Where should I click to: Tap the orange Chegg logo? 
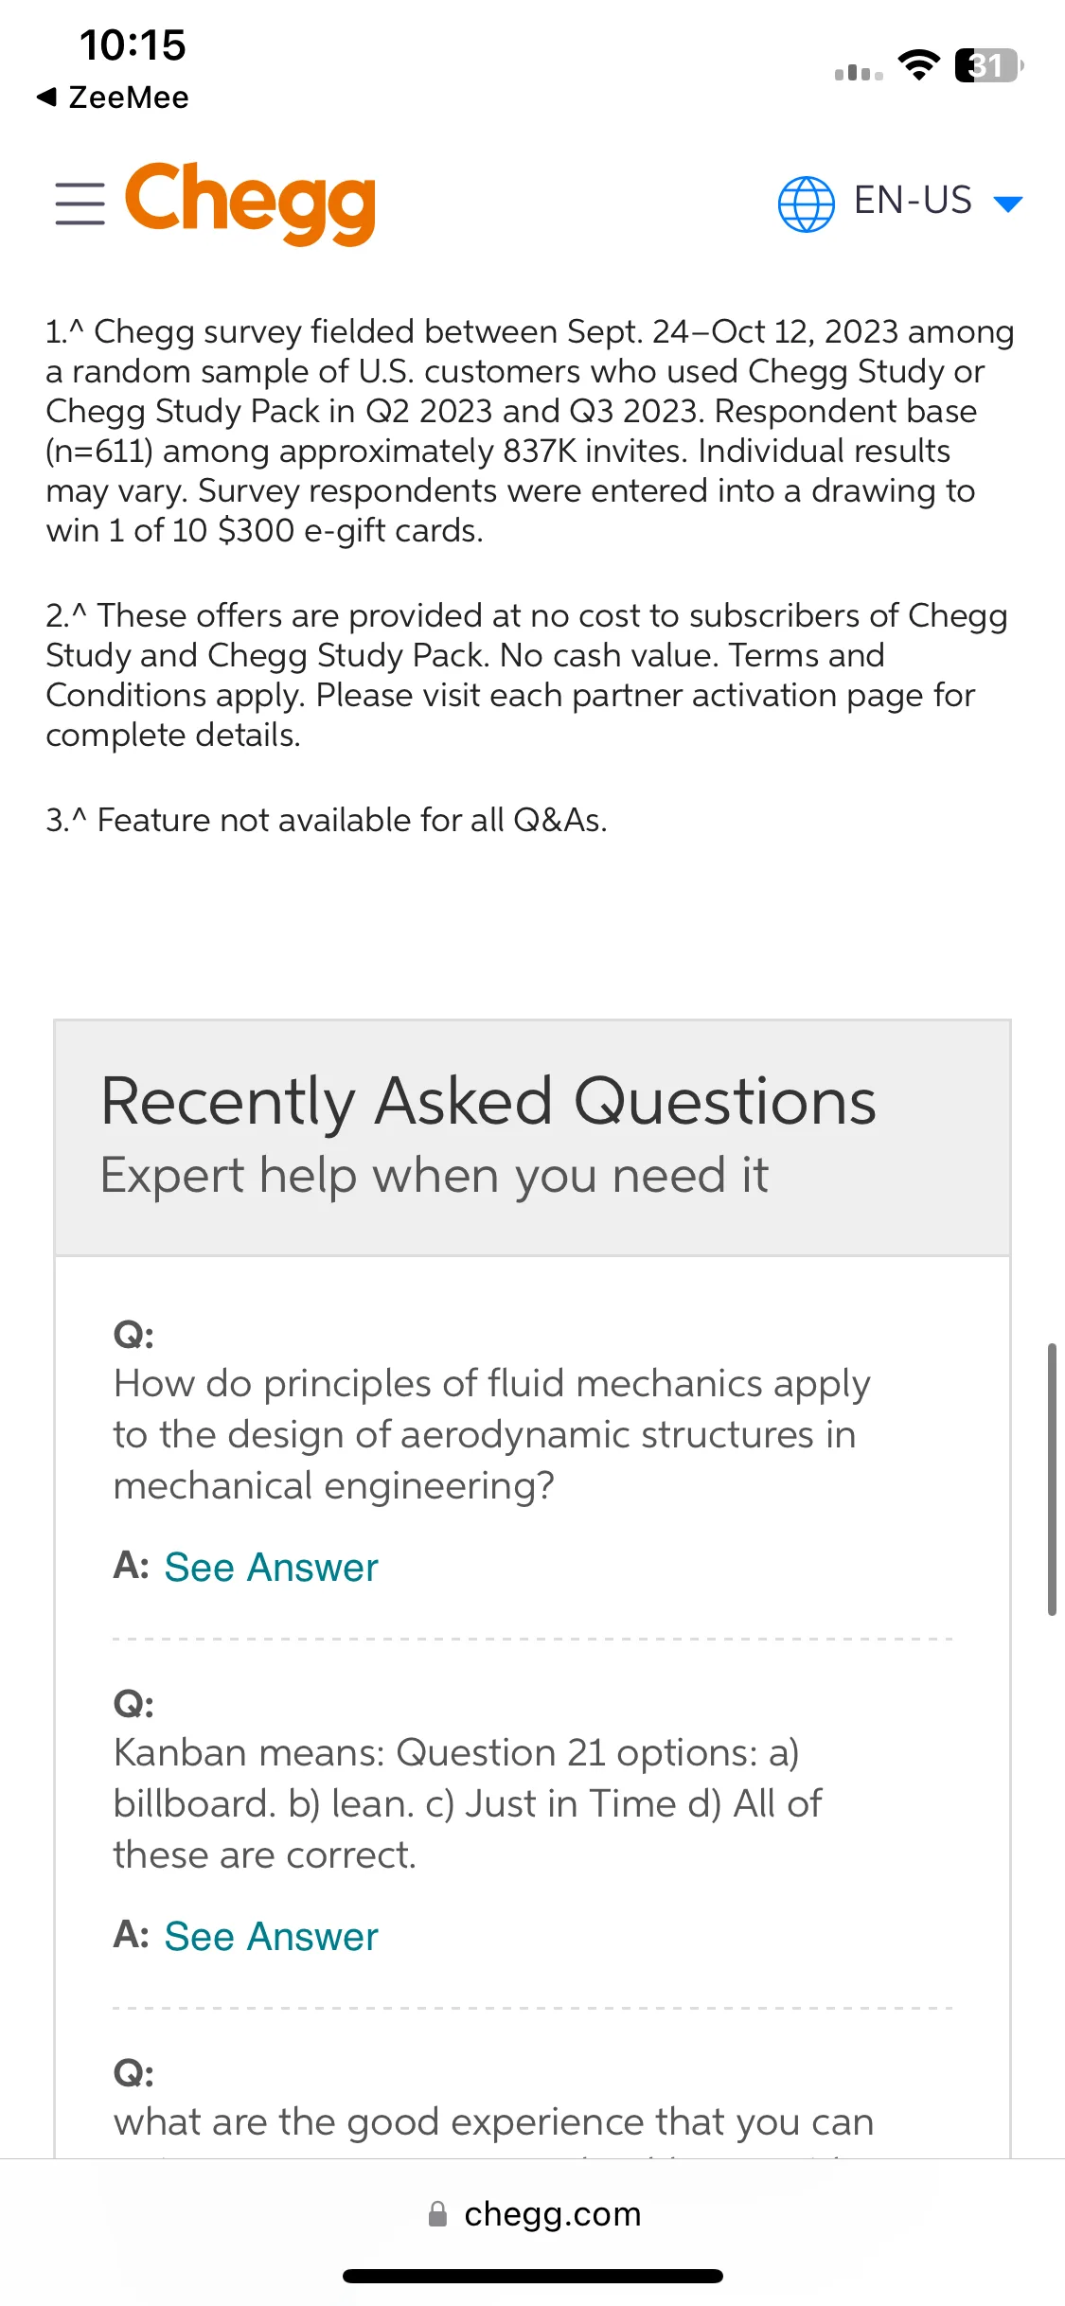coord(250,203)
